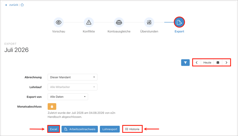This screenshot has height=136, width=238.
Task: Click the Juli 2026 heading
Action: point(16,50)
